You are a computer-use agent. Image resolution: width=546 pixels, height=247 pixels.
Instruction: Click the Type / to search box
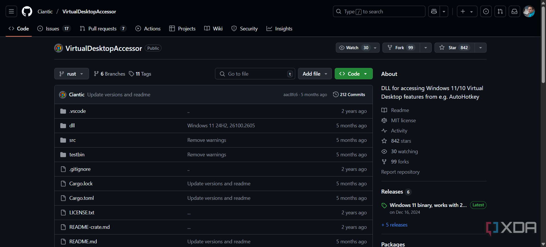pos(379,11)
